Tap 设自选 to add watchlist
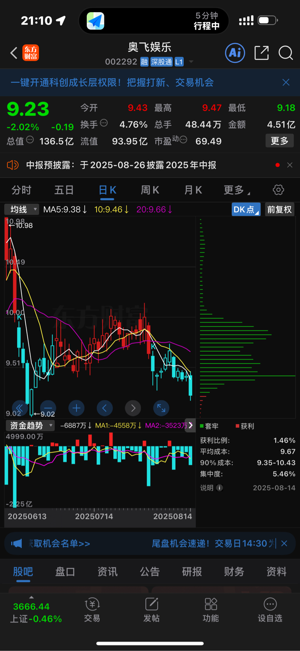The height and width of the screenshot is (651, 300). [270, 610]
